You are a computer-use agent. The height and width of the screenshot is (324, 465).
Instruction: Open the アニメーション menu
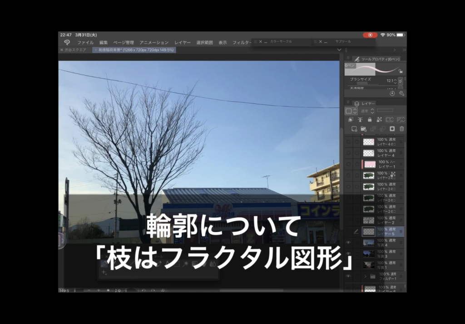point(154,43)
